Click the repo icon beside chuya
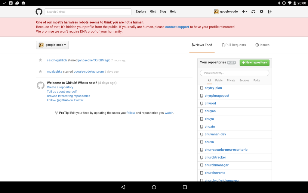Image resolution: width=308 pixels, height=193 pixels. point(201,119)
